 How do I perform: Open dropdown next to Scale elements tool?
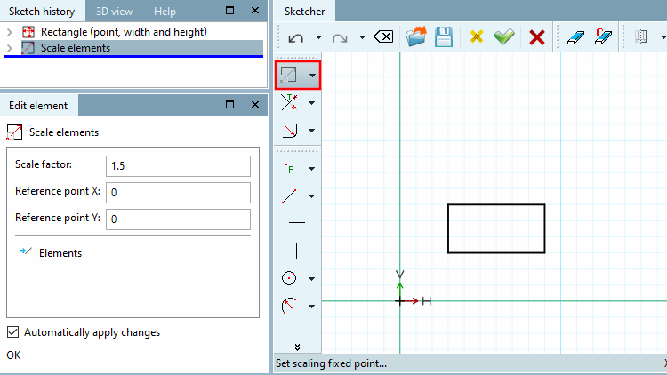(313, 76)
